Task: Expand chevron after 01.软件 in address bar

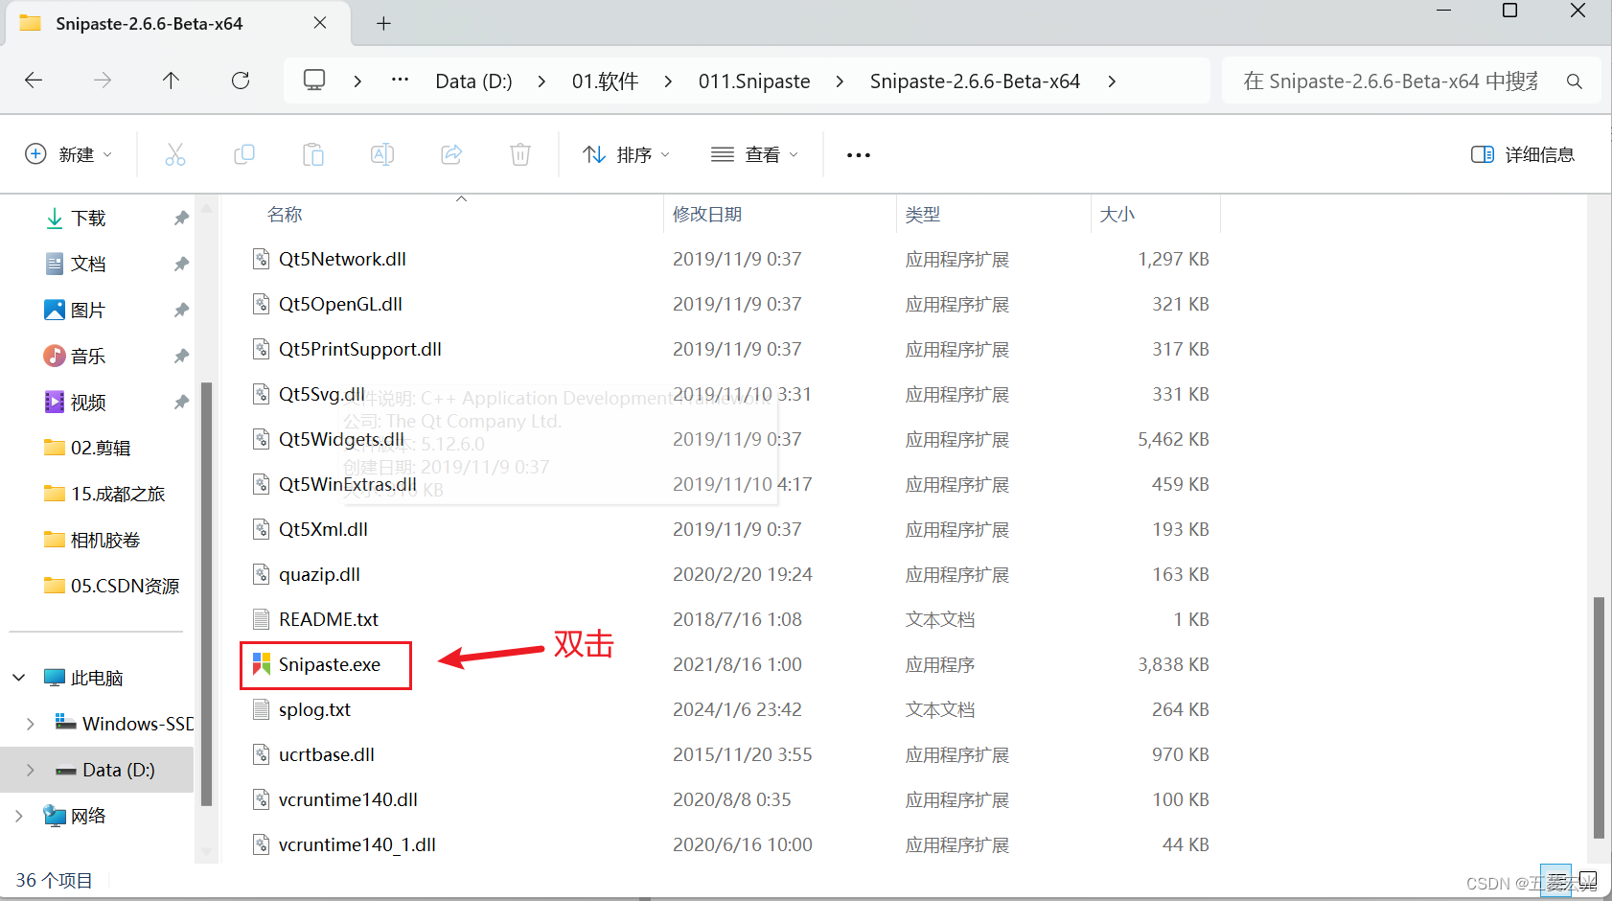Action: [x=668, y=81]
